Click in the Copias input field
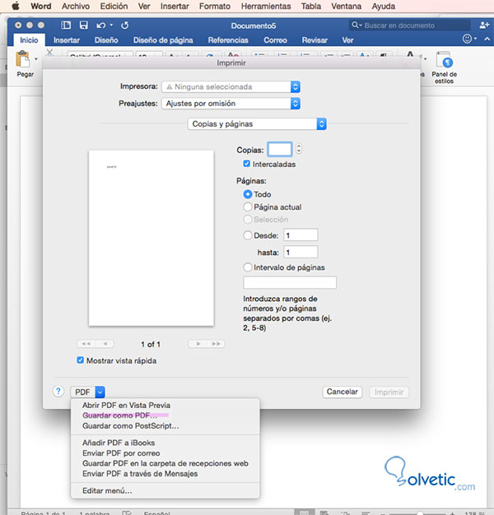Image resolution: width=494 pixels, height=515 pixels. point(280,150)
